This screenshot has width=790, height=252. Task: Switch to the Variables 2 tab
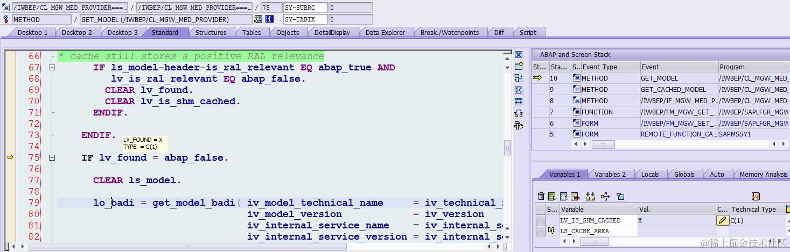coord(610,174)
